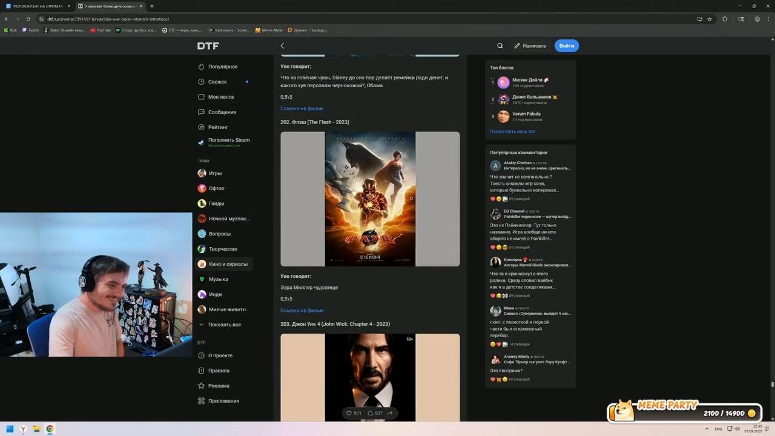Open 'Посмотреть весь топ' blogs link

(x=512, y=131)
